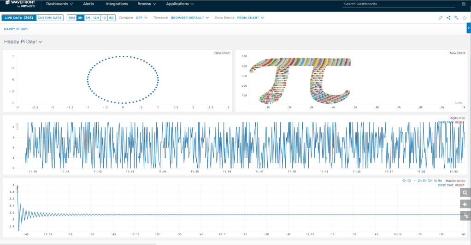Viewport: 471px width, 245px height.
Task: Select the 10M time range
Action: click(71, 18)
